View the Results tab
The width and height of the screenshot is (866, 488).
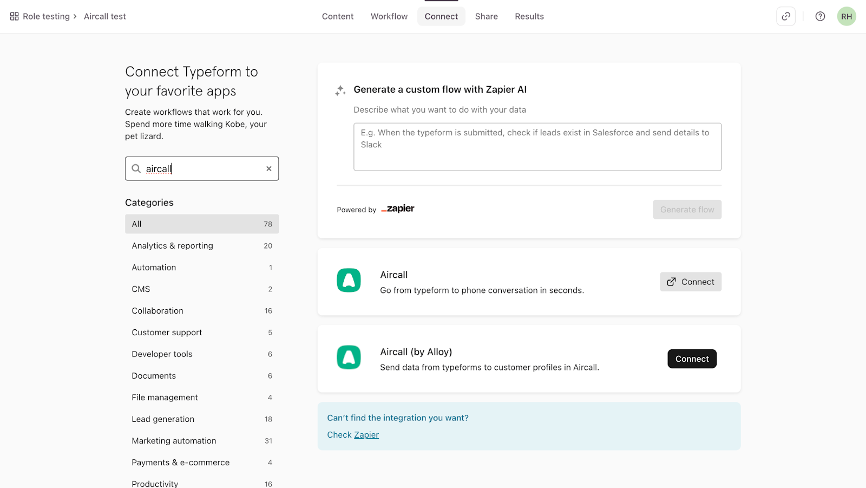529,16
